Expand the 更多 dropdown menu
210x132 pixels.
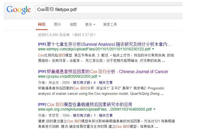90,24
